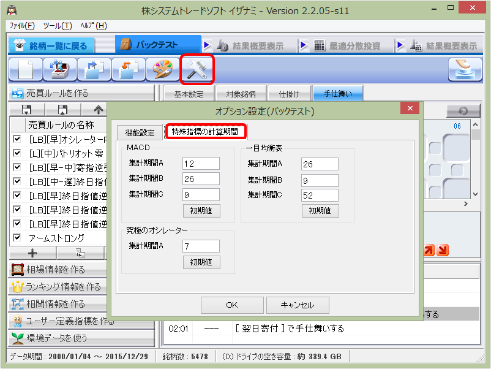Open the wrench and hammer options icon
This screenshot has width=491, height=369.
coord(197,69)
